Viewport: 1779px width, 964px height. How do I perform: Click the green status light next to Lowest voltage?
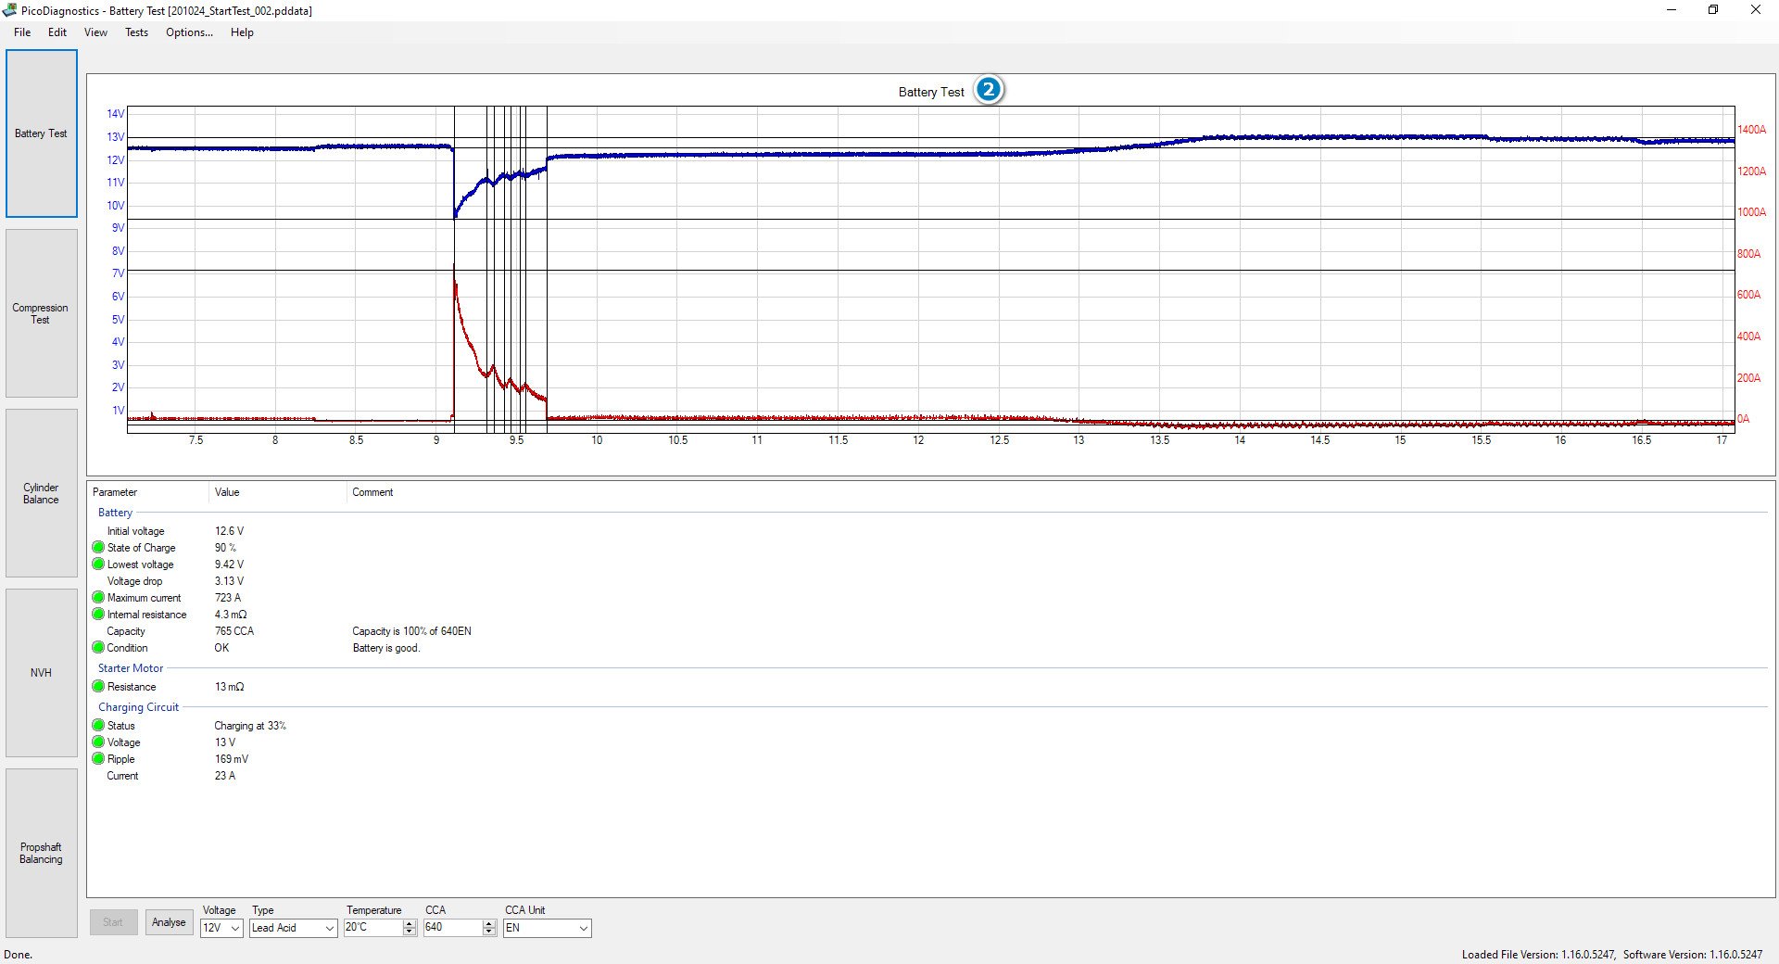click(98, 564)
